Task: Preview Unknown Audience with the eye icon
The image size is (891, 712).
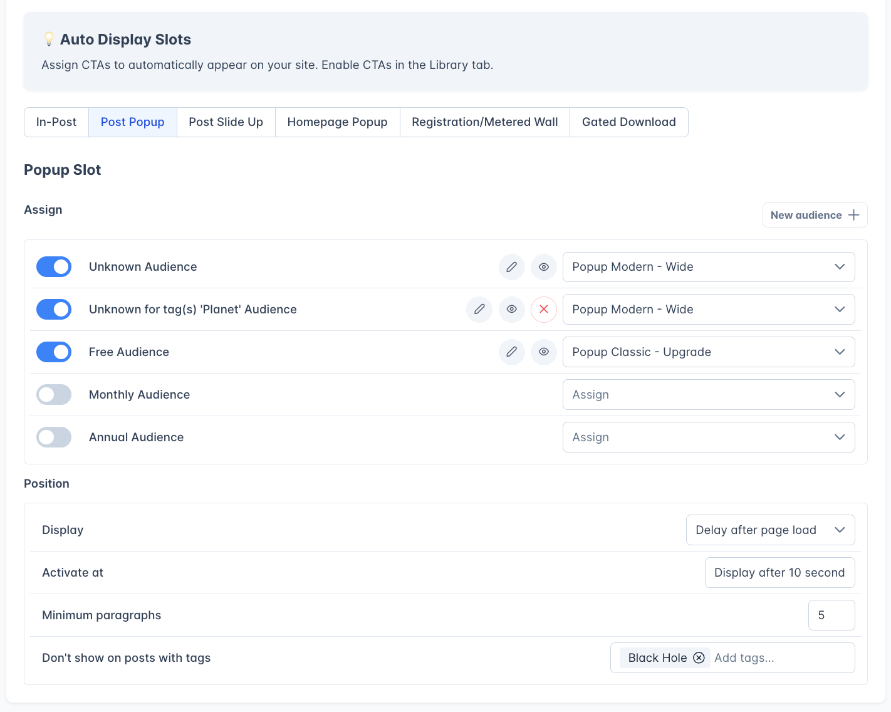Action: pos(544,267)
